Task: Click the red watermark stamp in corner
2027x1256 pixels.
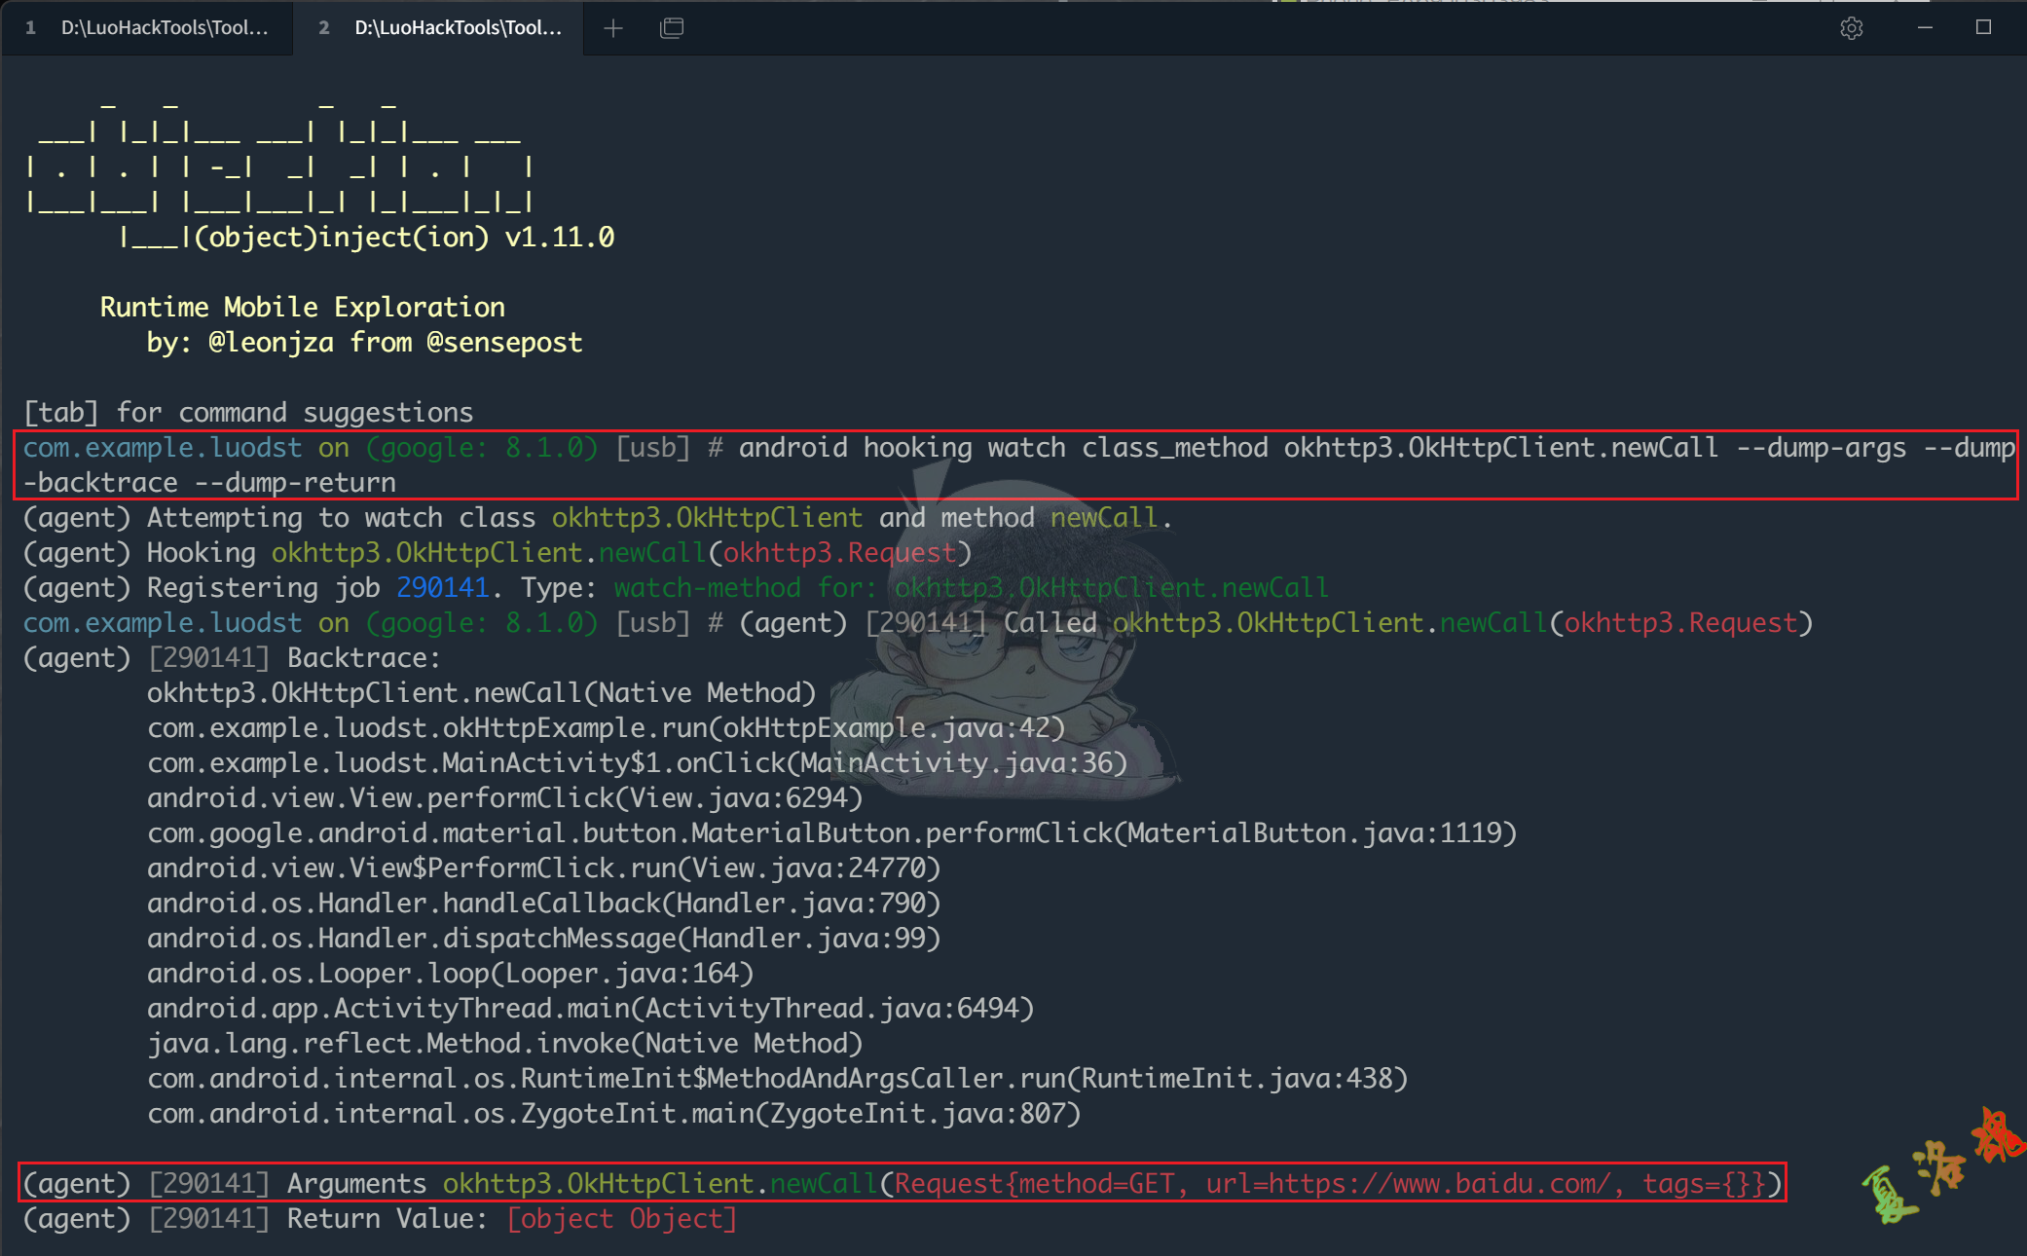Action: click(x=1996, y=1137)
